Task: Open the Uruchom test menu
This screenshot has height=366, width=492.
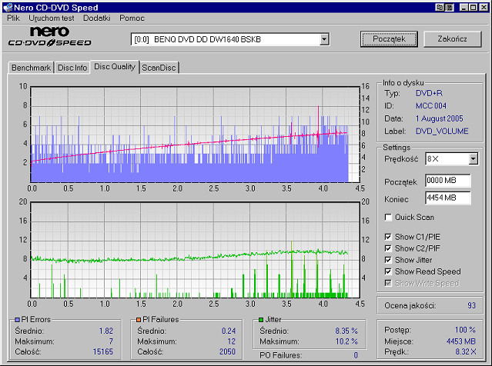Action: coord(52,18)
